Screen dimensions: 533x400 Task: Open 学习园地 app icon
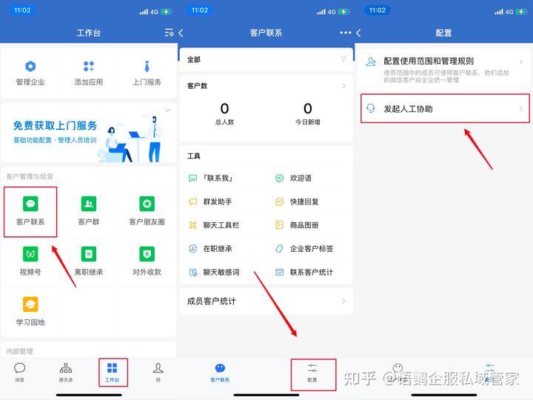click(30, 311)
